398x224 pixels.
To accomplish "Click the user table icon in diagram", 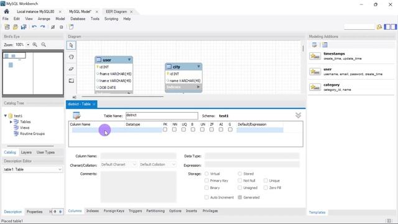I will 99,60.
